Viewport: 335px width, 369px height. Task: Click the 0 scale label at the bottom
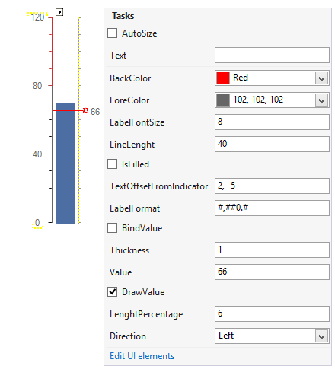click(37, 223)
